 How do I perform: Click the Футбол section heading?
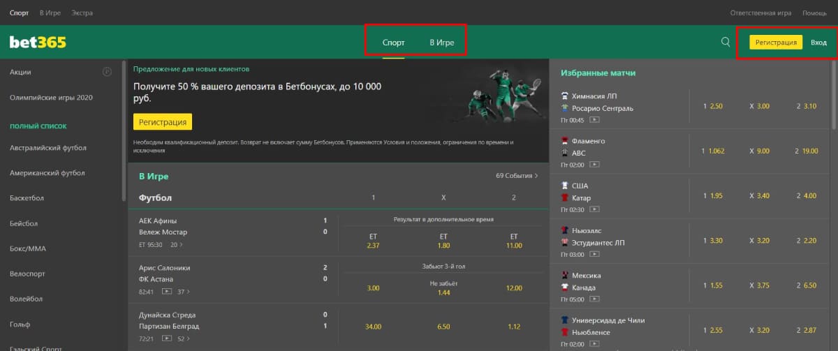click(x=155, y=197)
